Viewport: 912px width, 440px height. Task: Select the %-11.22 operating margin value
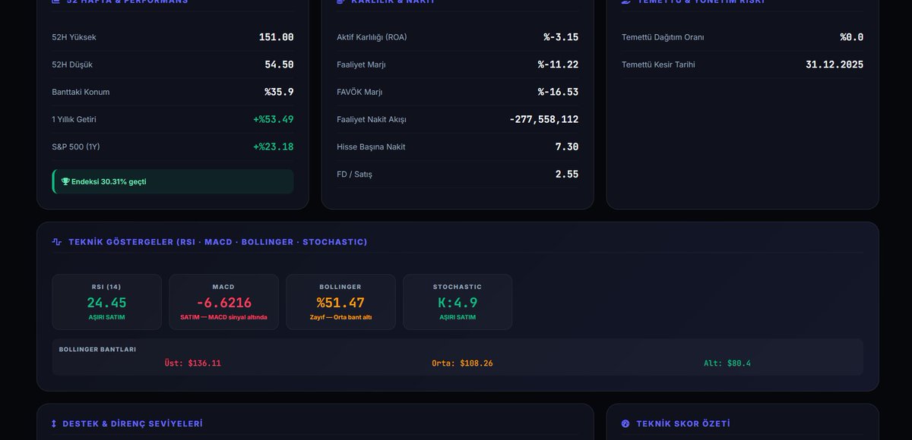[558, 64]
